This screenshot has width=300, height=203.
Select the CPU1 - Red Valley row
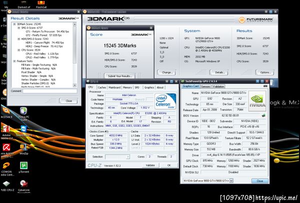42,54
